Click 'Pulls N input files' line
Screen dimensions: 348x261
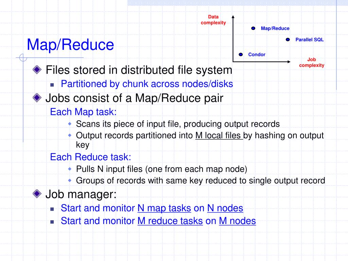pos(161,169)
